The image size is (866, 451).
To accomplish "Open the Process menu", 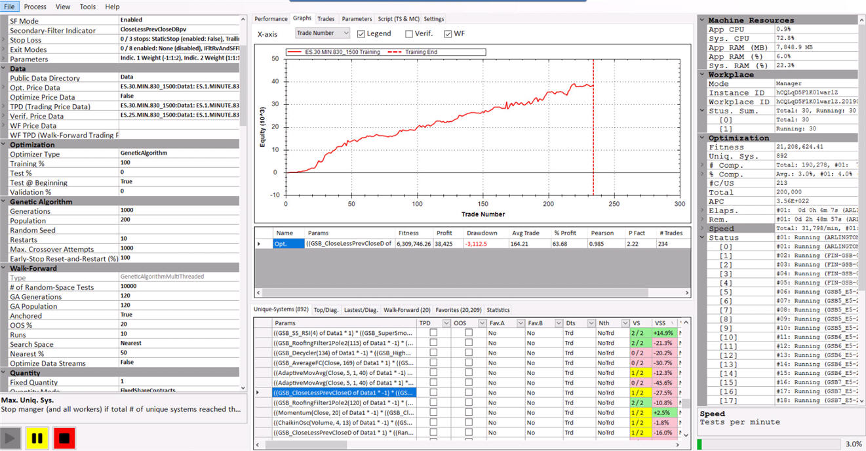I will tap(35, 7).
